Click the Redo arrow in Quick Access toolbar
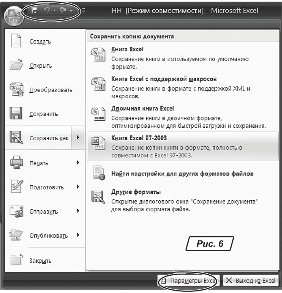The image size is (282, 293). coord(63,10)
